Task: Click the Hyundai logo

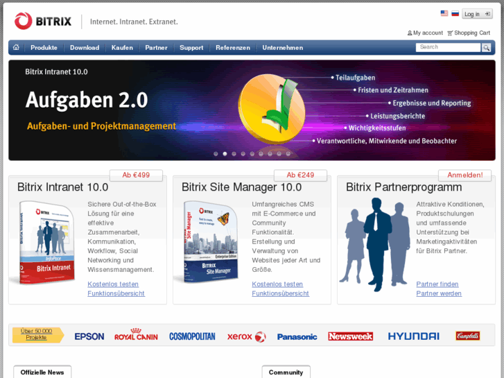Action: click(414, 336)
